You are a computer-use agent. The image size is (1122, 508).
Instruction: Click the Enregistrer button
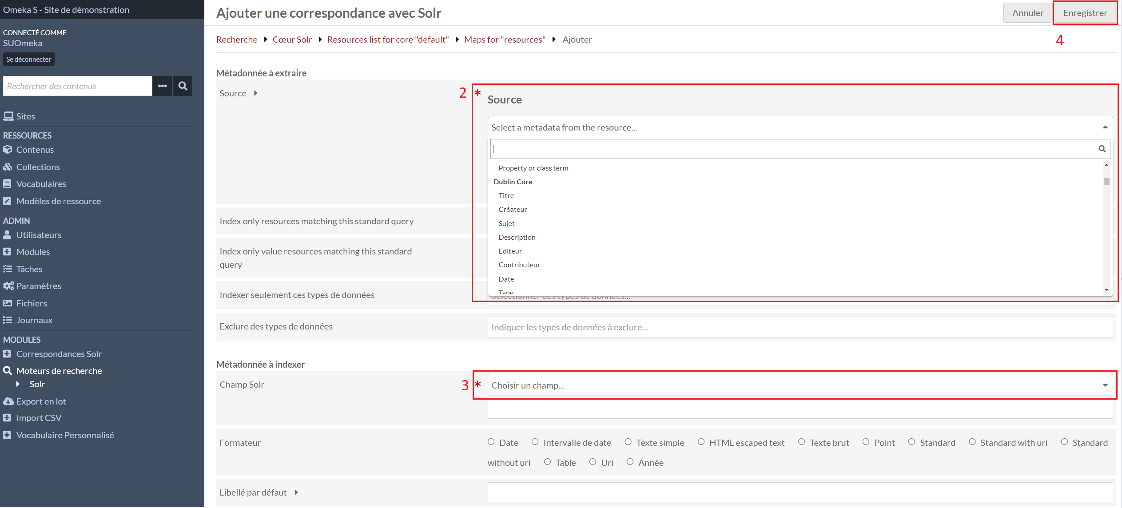1085,13
